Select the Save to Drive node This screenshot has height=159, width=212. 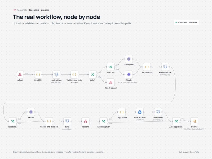pyautogui.click(x=140, y=112)
